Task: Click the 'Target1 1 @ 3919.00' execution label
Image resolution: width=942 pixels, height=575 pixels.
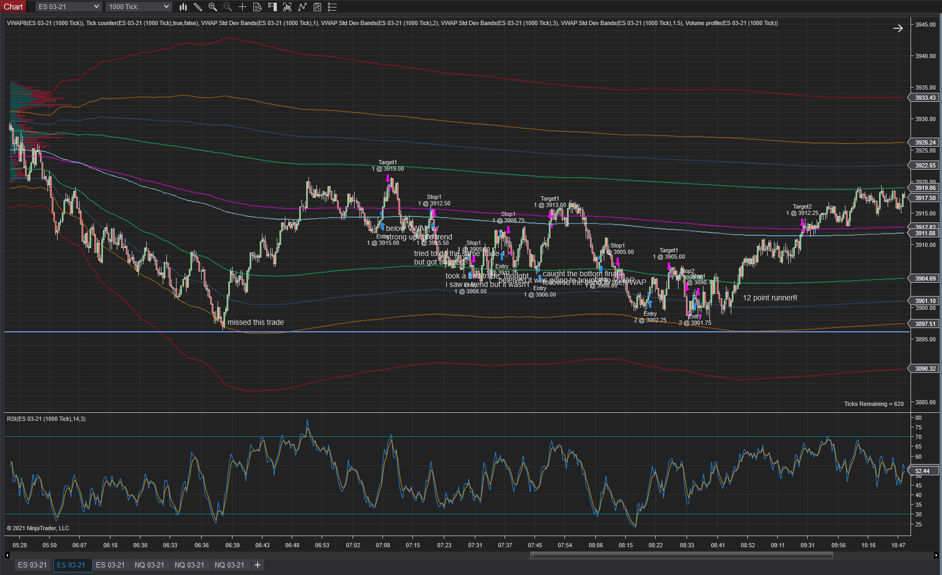Action: point(388,165)
